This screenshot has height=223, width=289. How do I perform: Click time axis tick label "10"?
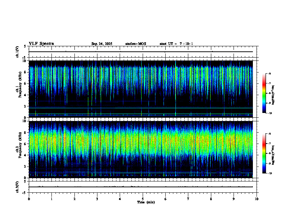tap(257, 199)
